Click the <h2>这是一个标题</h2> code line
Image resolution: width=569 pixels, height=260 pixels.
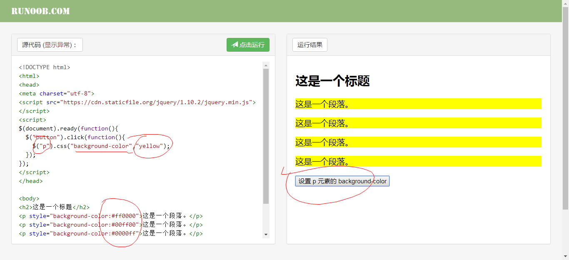point(54,207)
